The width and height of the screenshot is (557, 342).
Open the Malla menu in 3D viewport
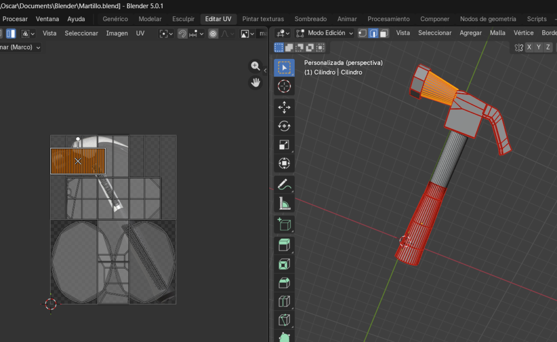point(497,33)
